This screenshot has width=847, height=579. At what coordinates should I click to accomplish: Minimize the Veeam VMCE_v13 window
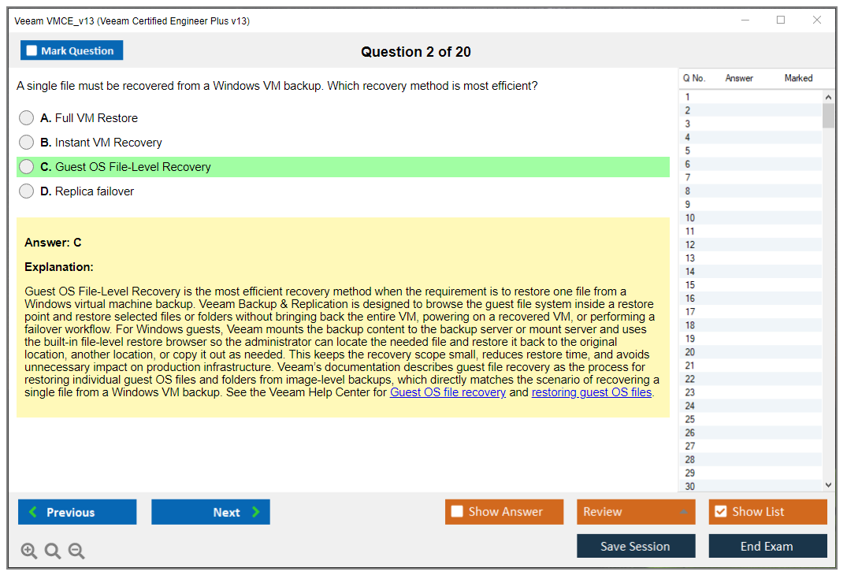[x=745, y=20]
